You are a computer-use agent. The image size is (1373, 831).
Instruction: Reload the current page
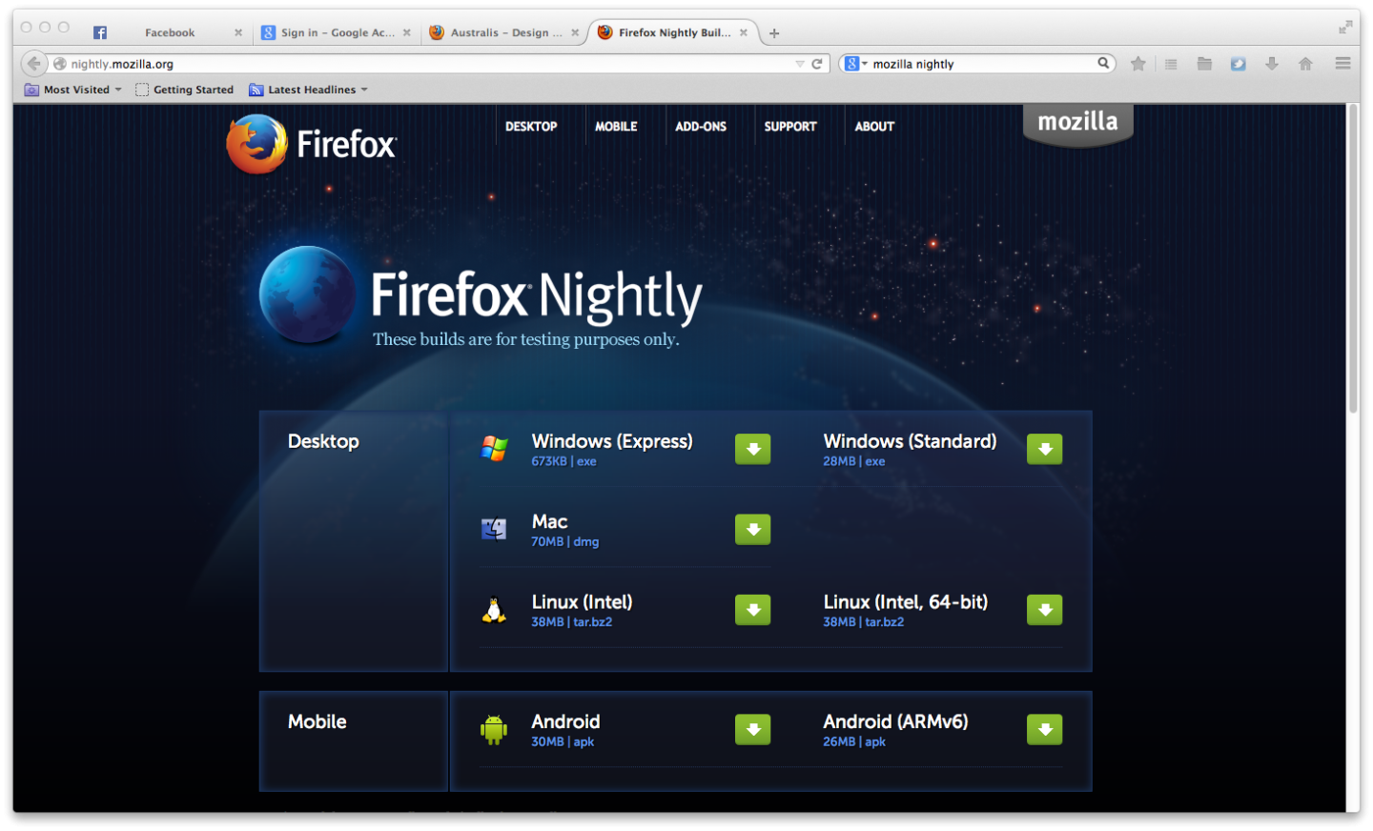[815, 63]
